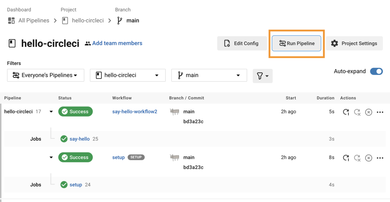Open the hello-circleci project filter dropdown
This screenshot has height=202, width=390.
(x=128, y=75)
